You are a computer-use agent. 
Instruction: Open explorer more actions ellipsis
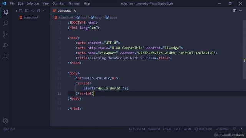coord(45,11)
